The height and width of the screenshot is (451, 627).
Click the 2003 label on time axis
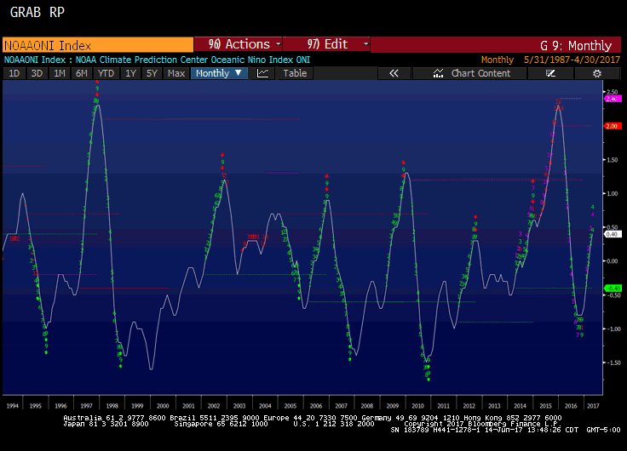239,406
